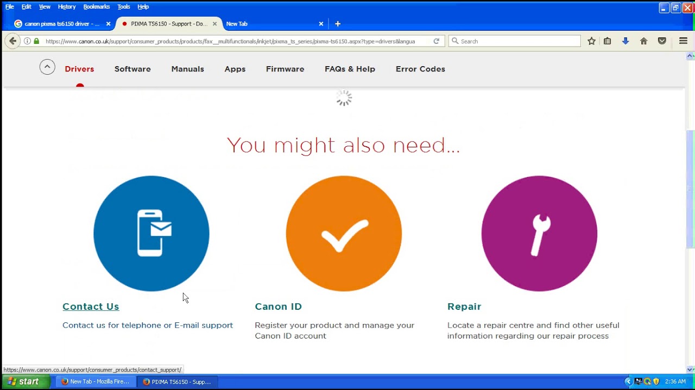Select the Error Codes section tab
This screenshot has width=695, height=390.
click(420, 69)
